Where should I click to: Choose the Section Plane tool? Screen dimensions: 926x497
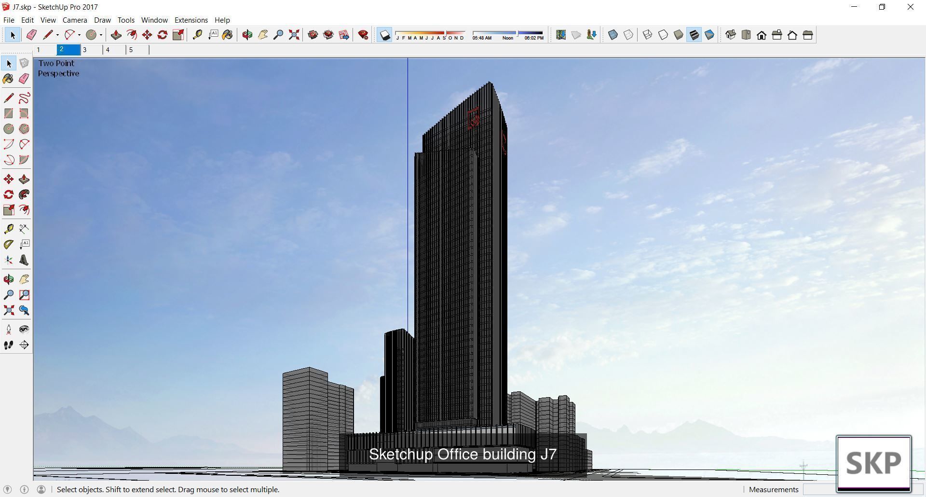click(x=24, y=345)
